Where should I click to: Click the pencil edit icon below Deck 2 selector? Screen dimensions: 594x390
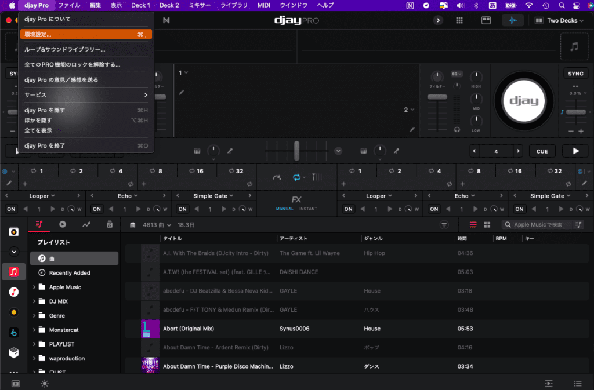coord(412,129)
